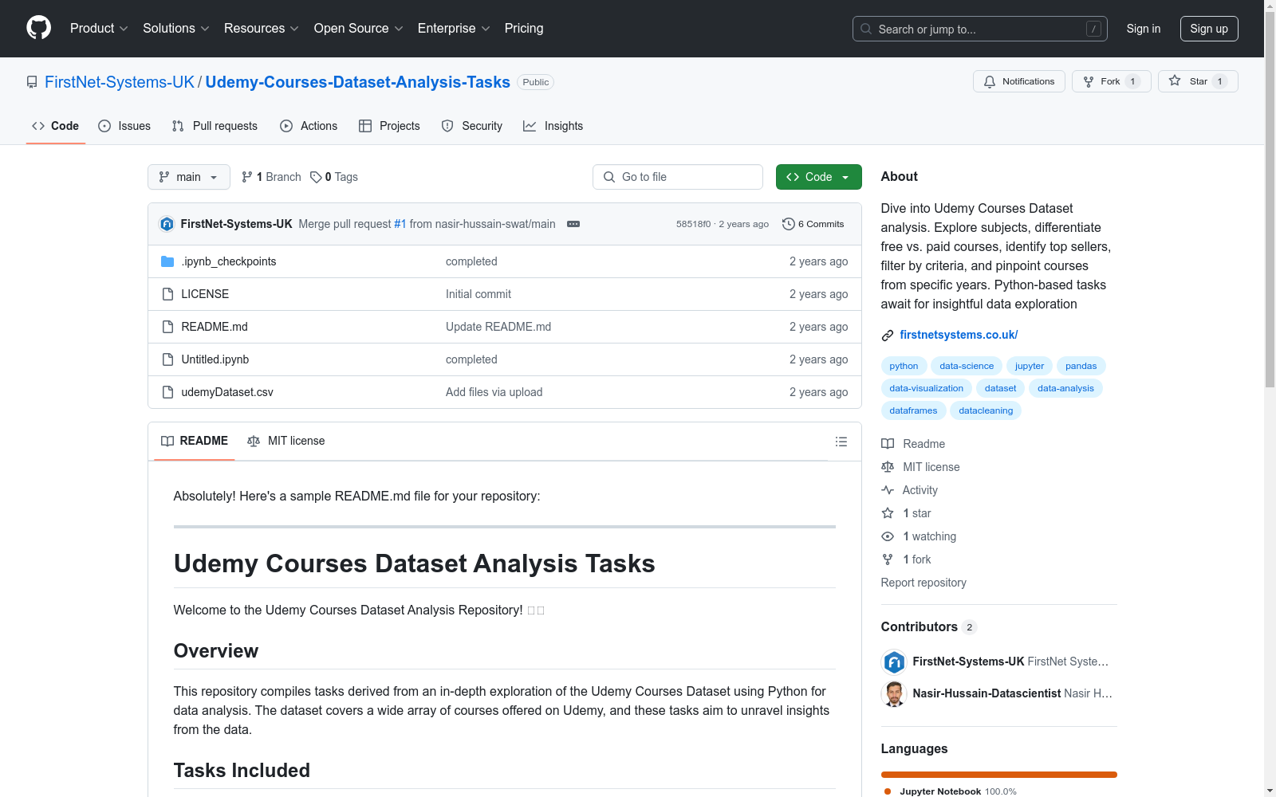Click Nasir-Hussain-Datascientist avatar photo
Image resolution: width=1276 pixels, height=797 pixels.
pos(894,693)
